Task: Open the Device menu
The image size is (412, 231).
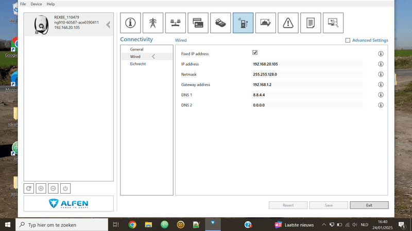Action: tap(36, 4)
